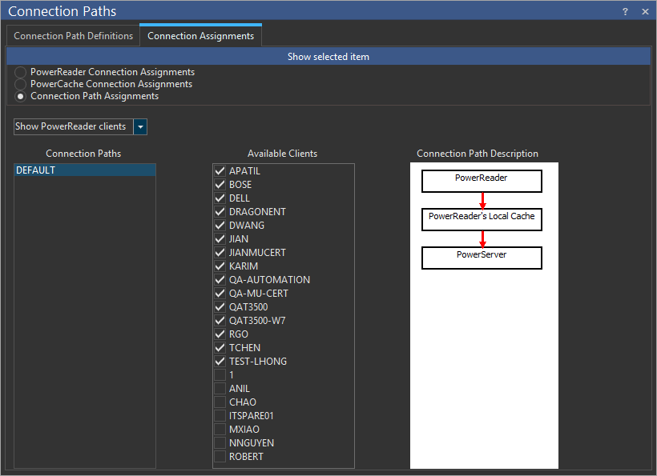Click the help question mark icon
Screen dimensions: 657x476
tap(625, 12)
